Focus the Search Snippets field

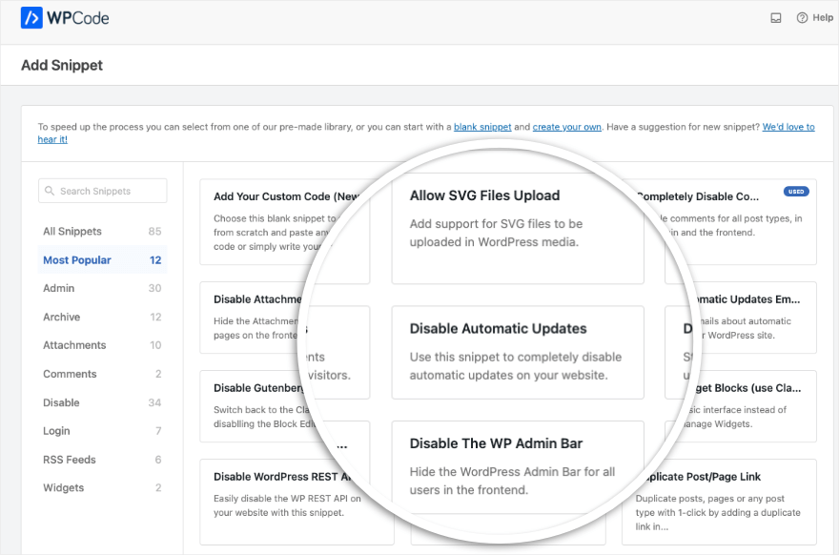(102, 191)
